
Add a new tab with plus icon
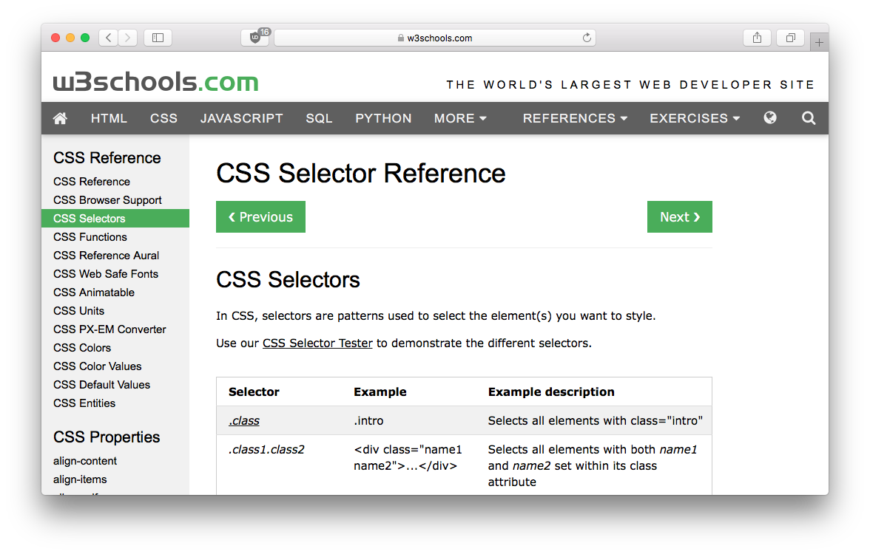click(819, 42)
